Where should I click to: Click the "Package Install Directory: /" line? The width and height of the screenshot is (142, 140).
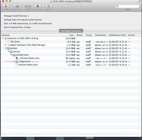[16, 16]
